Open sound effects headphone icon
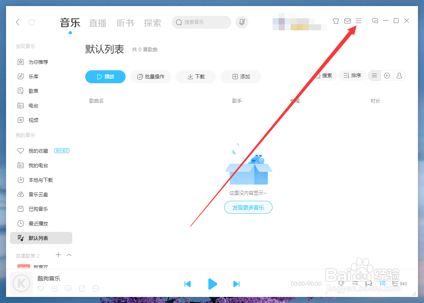Image resolution: width=424 pixels, height=303 pixels. pyautogui.click(x=369, y=284)
